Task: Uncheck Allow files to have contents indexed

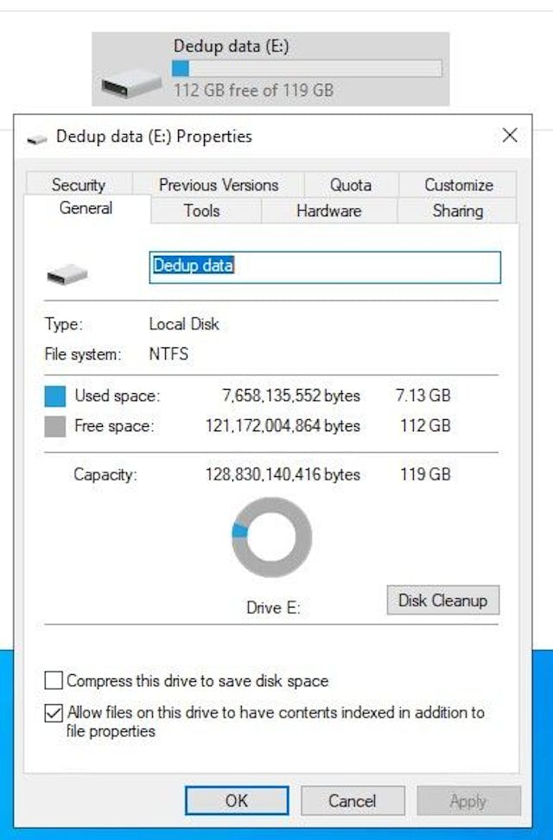Action: 54,713
